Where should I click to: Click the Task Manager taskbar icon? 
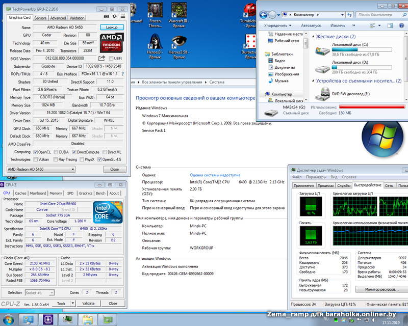(x=68, y=320)
